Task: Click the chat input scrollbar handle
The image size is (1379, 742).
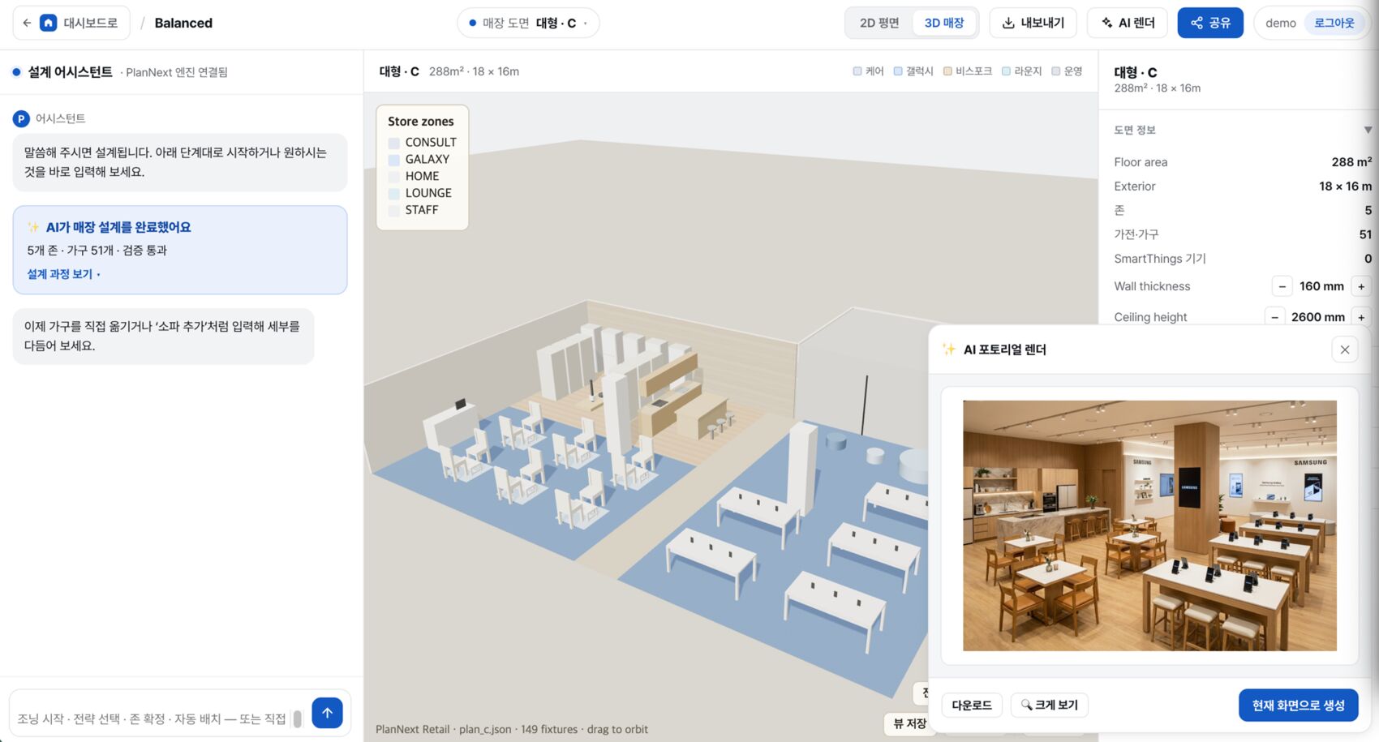Action: tap(297, 718)
